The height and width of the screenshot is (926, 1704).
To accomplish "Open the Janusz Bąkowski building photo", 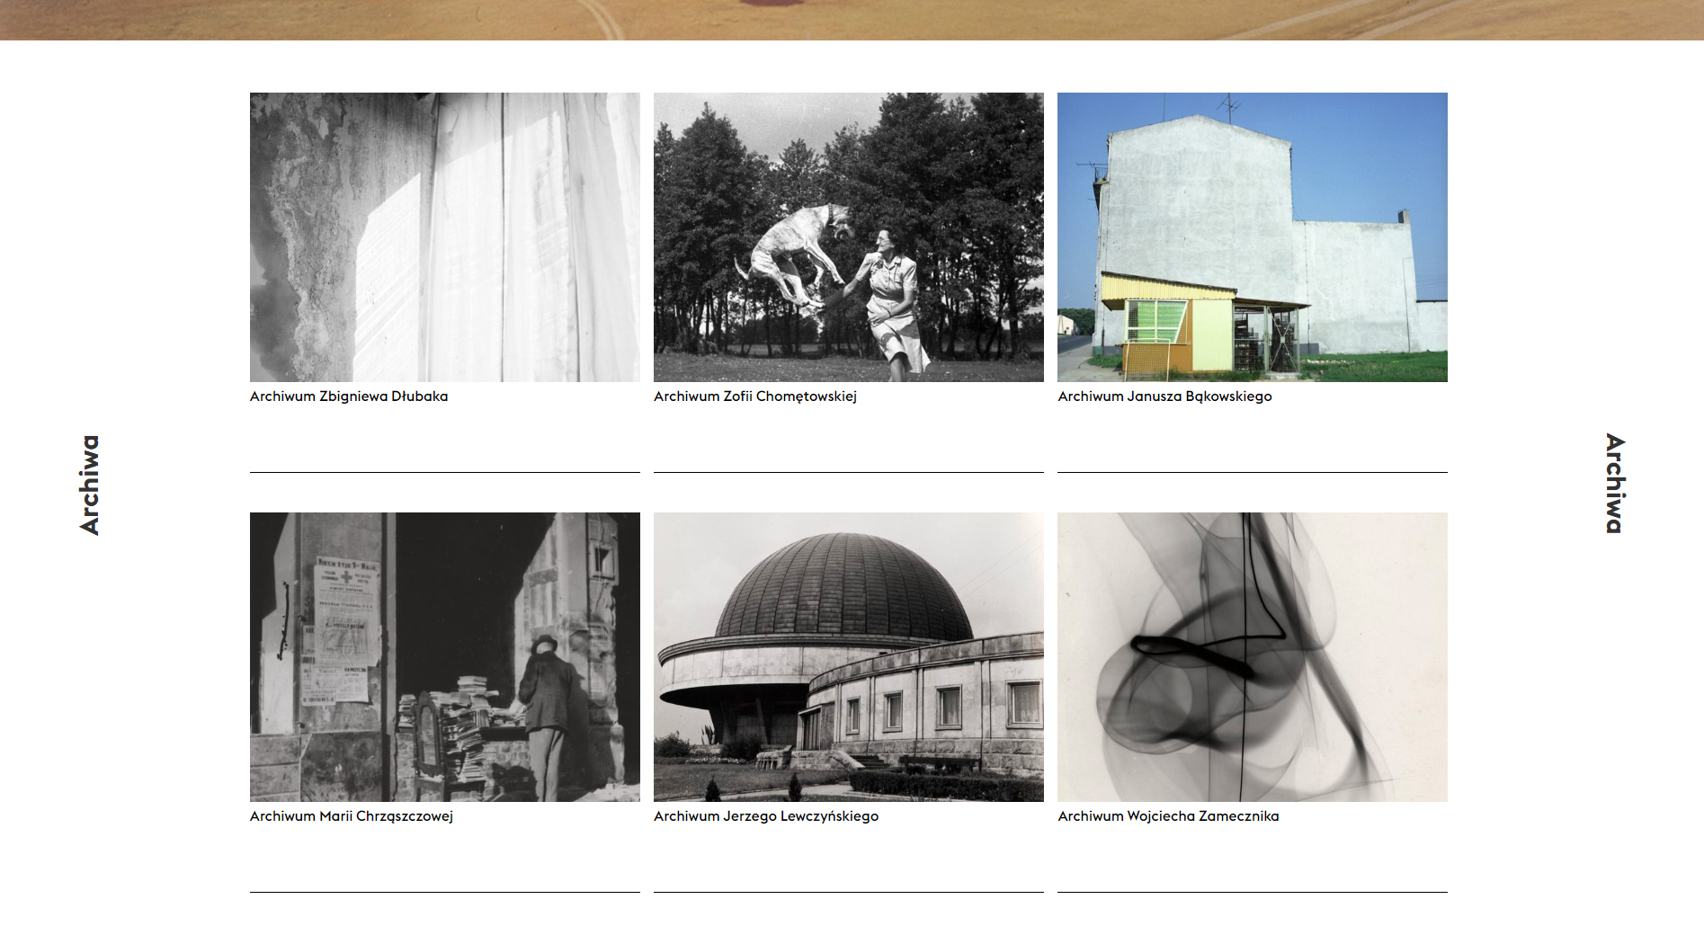I will [x=1252, y=237].
